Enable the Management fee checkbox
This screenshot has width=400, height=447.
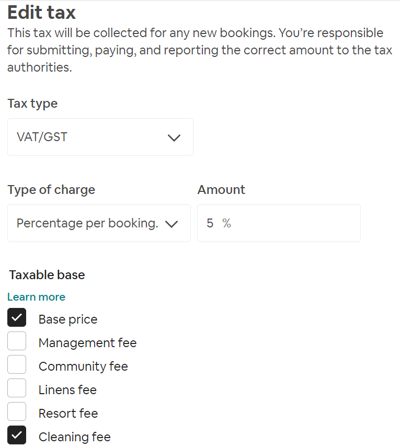point(17,341)
